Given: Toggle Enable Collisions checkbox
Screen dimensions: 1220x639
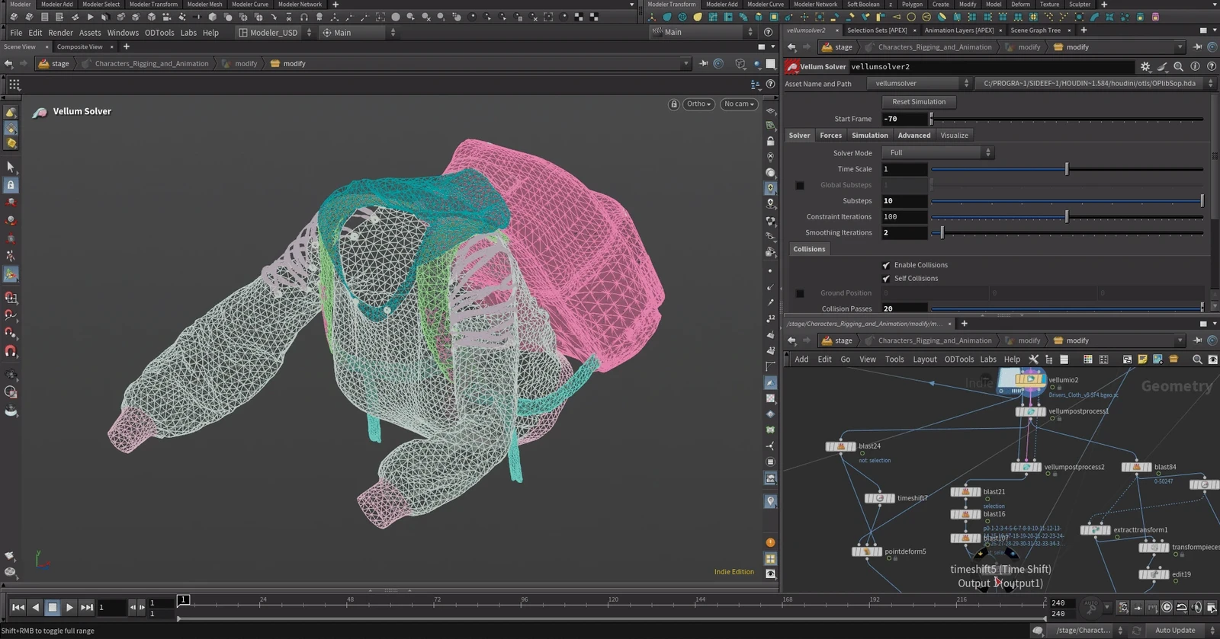Looking at the screenshot, I should click(886, 265).
